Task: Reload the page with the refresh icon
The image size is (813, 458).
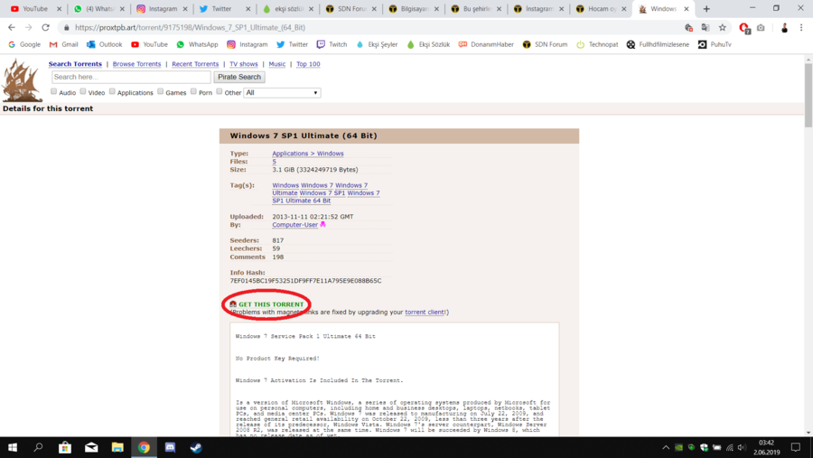Action: pyautogui.click(x=46, y=27)
